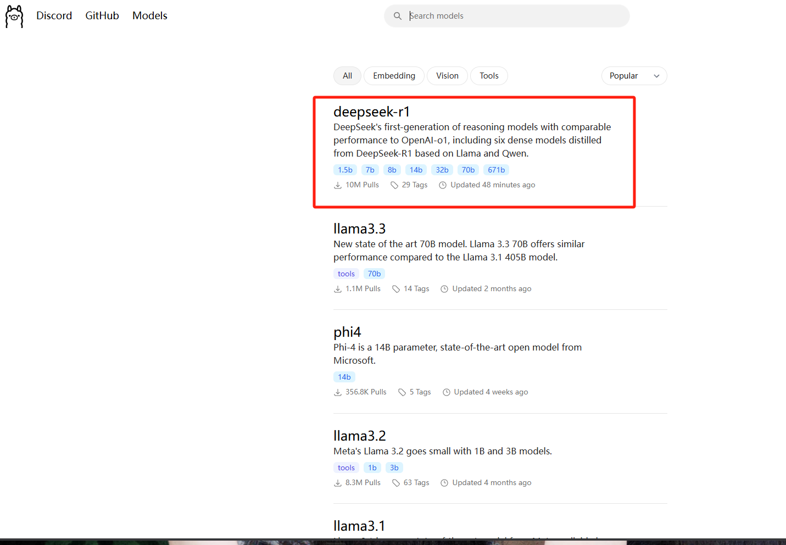Click the 70b size tag on deepseek-r1
786x545 pixels.
click(468, 170)
